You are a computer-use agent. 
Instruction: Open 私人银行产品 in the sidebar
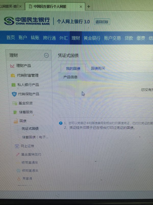(28, 85)
